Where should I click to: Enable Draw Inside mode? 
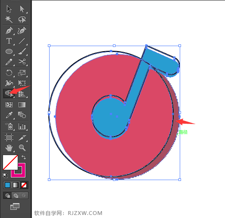24,196
